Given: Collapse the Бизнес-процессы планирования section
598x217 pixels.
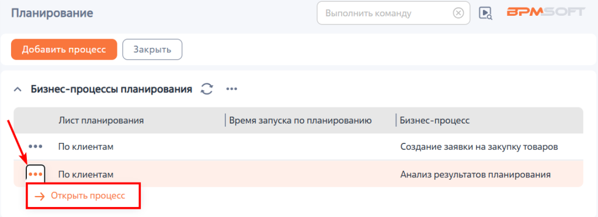Looking at the screenshot, I should click(x=17, y=90).
